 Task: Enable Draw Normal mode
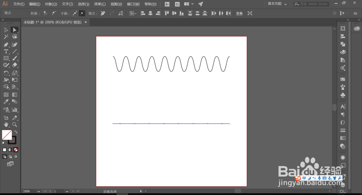coord(4,156)
